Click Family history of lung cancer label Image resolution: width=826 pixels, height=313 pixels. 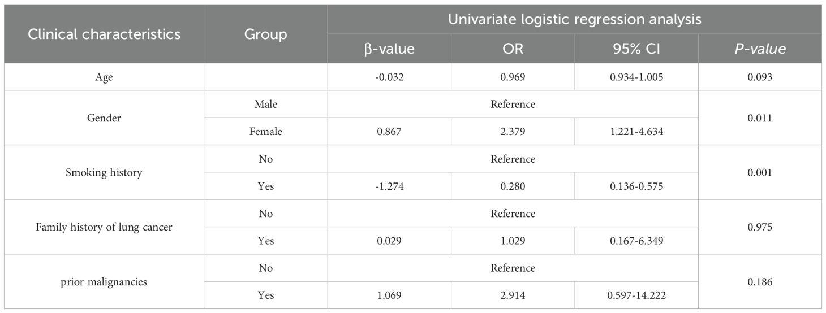click(104, 227)
